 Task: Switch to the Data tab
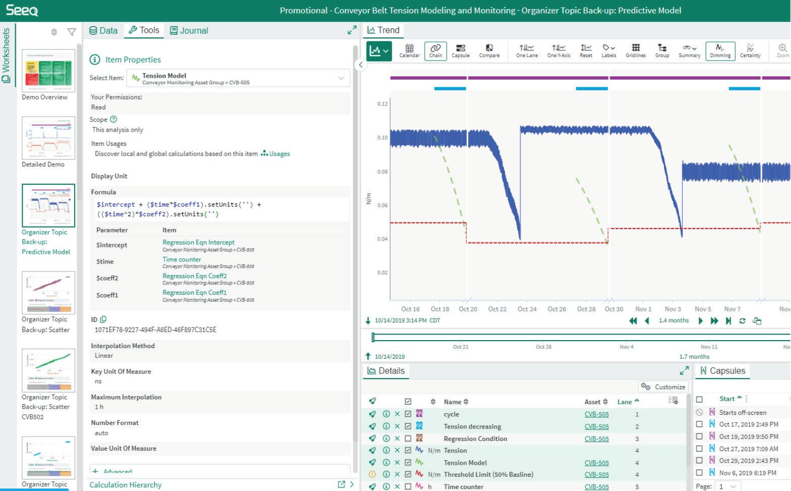pos(103,31)
